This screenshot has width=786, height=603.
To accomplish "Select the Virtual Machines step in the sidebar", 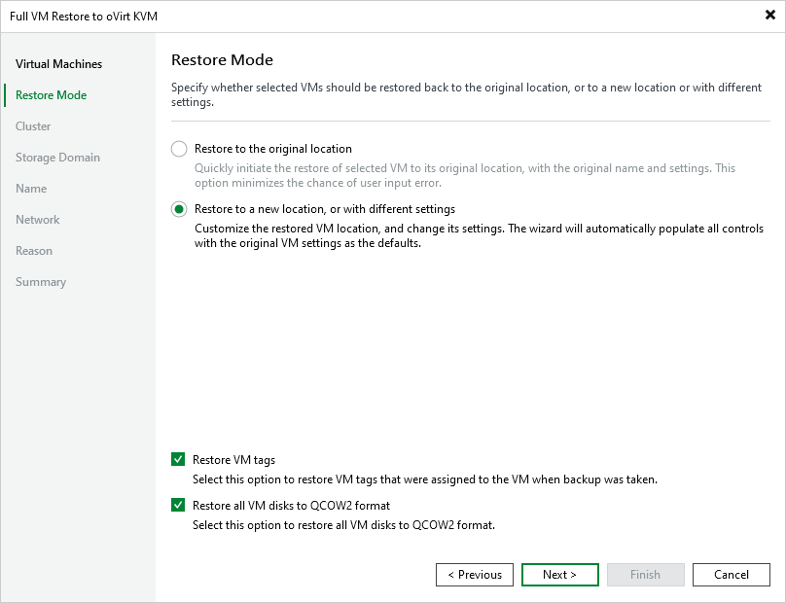I will 58,63.
